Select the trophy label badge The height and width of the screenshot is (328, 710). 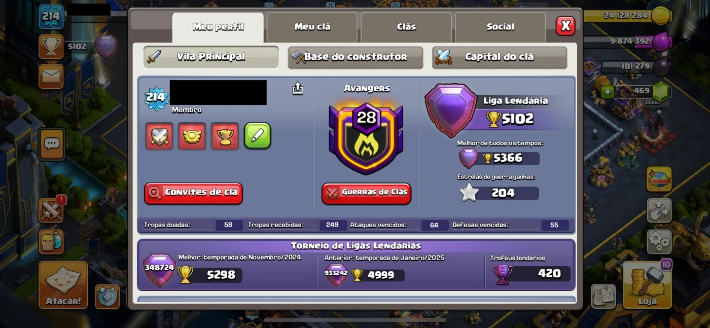225,136
